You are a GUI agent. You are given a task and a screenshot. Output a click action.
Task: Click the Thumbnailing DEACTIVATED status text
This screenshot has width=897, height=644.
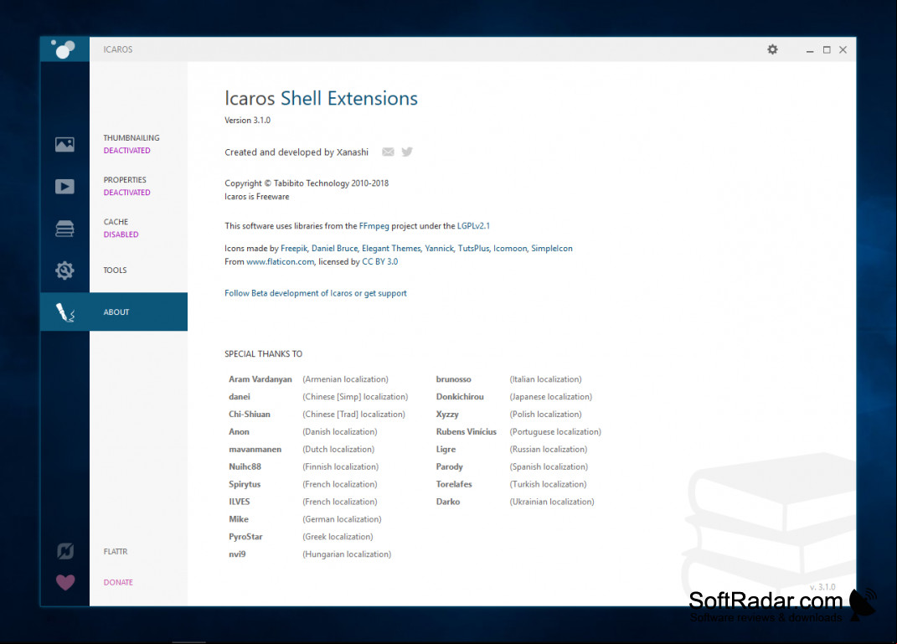click(127, 151)
